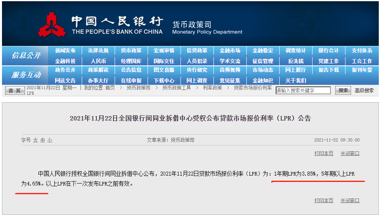
Task: Click the 首页 home button
Action: pyautogui.click(x=15, y=91)
